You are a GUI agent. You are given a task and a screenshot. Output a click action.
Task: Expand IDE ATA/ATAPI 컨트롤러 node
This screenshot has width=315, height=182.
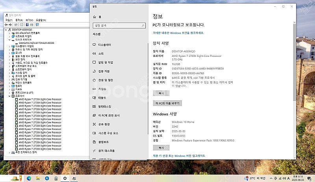(x=9, y=33)
